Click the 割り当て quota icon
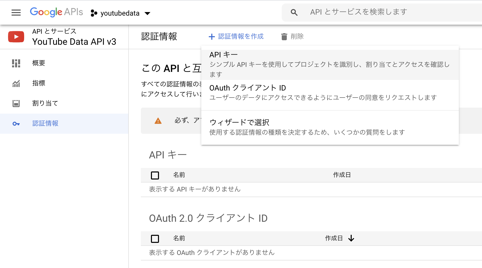Viewport: 482px width, 268px height. 16,103
